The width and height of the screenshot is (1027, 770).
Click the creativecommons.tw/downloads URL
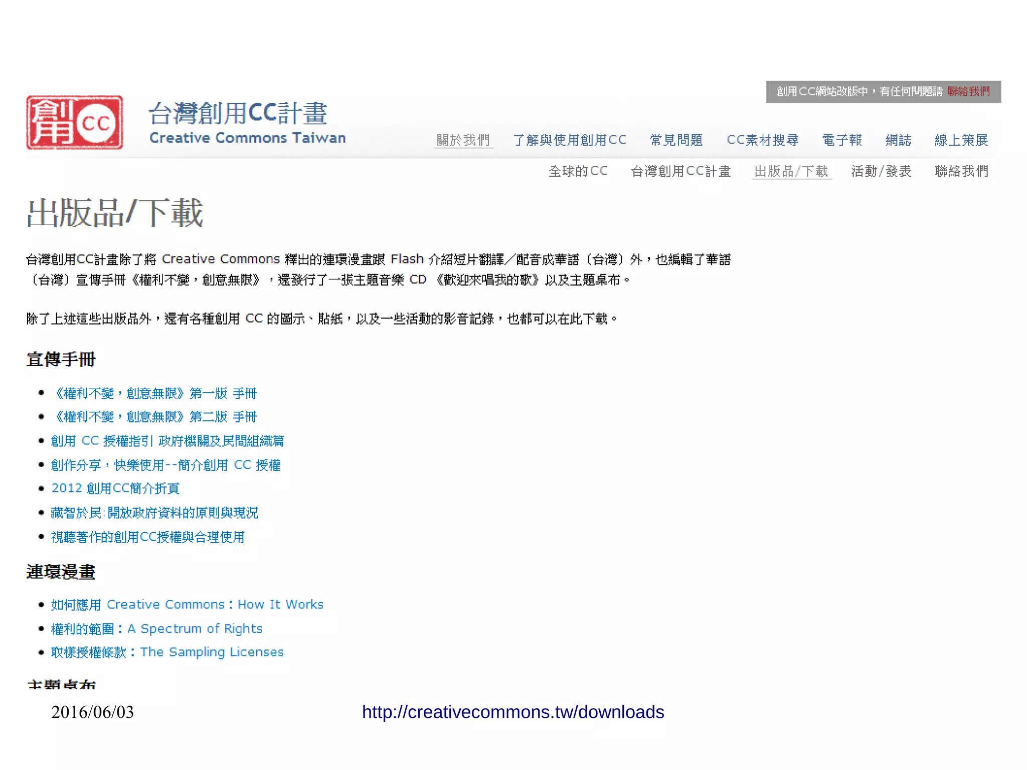click(x=512, y=712)
